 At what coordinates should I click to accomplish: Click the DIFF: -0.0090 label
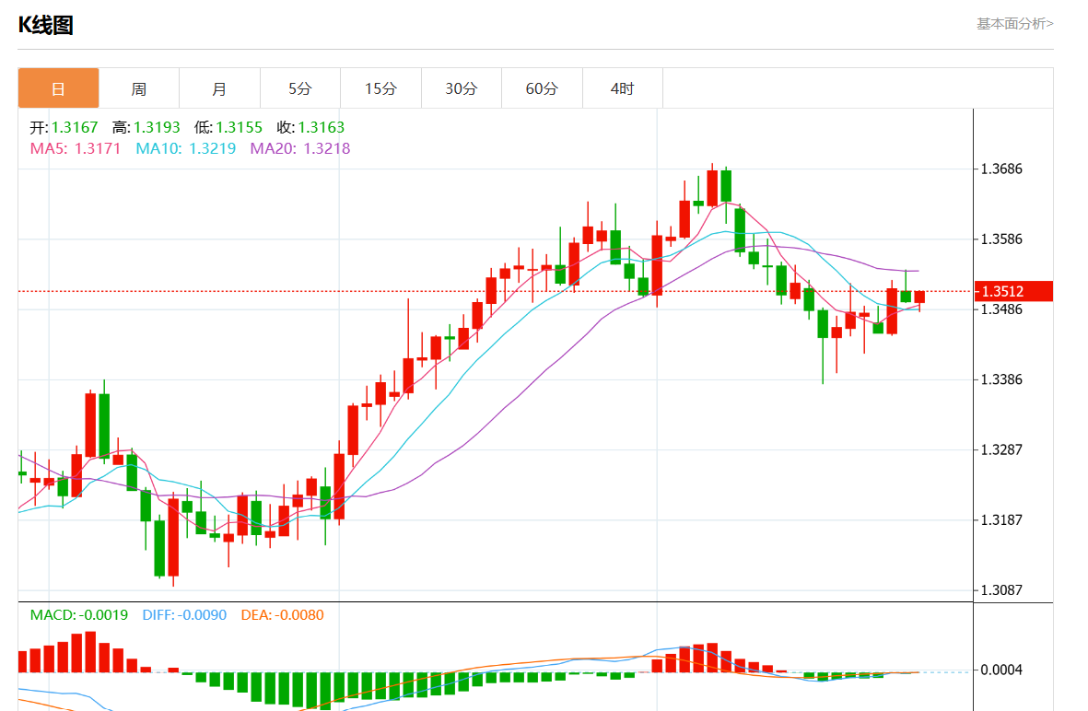pos(184,615)
